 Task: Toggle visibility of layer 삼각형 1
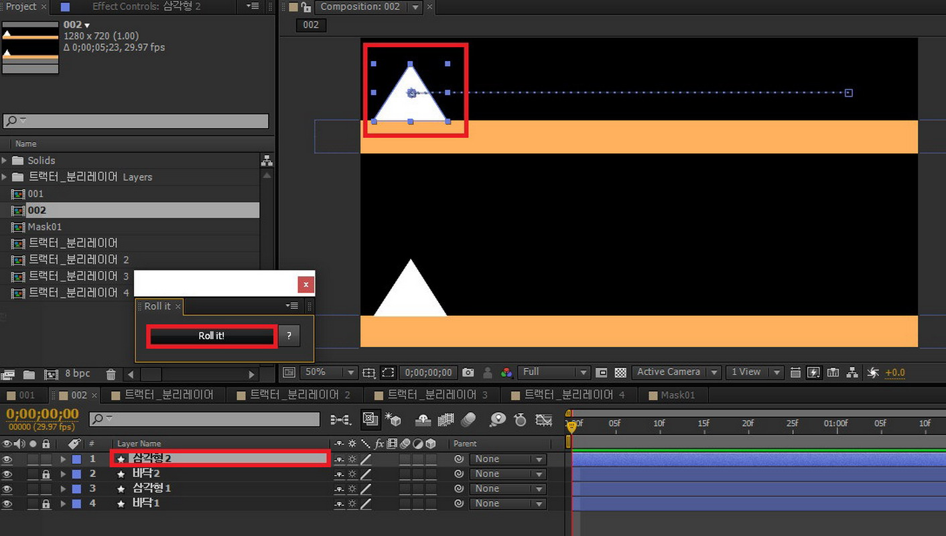coord(7,489)
